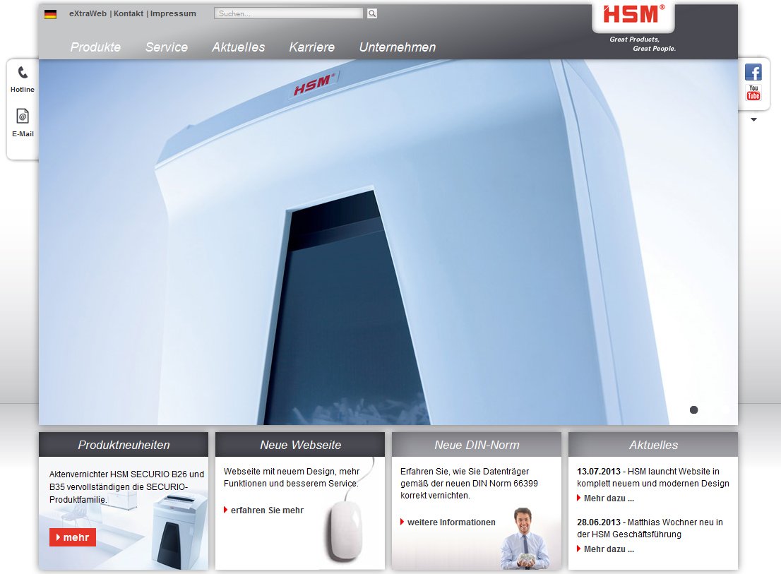
Task: Open the Impressum link
Action: pos(173,13)
